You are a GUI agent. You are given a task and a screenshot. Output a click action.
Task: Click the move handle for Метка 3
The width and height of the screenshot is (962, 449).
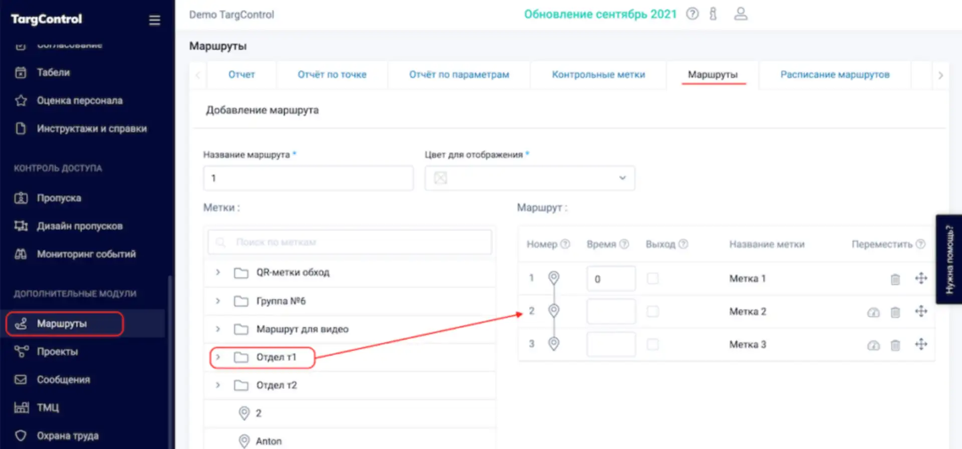point(921,344)
